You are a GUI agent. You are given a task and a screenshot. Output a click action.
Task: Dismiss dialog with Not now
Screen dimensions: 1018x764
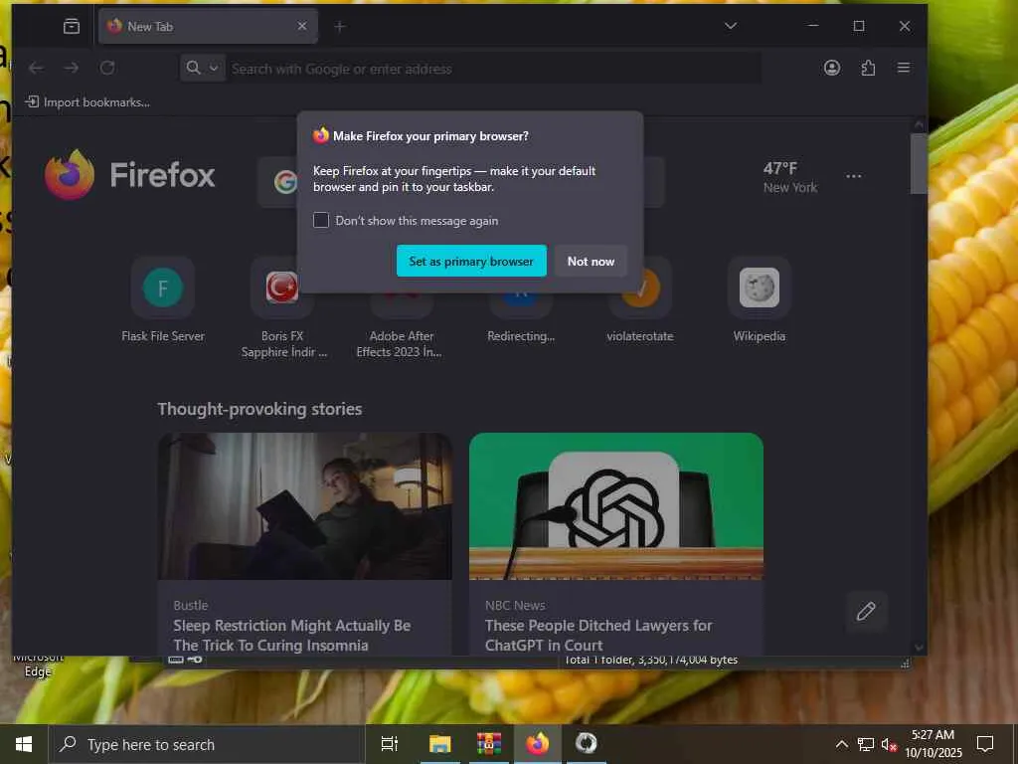pyautogui.click(x=591, y=262)
